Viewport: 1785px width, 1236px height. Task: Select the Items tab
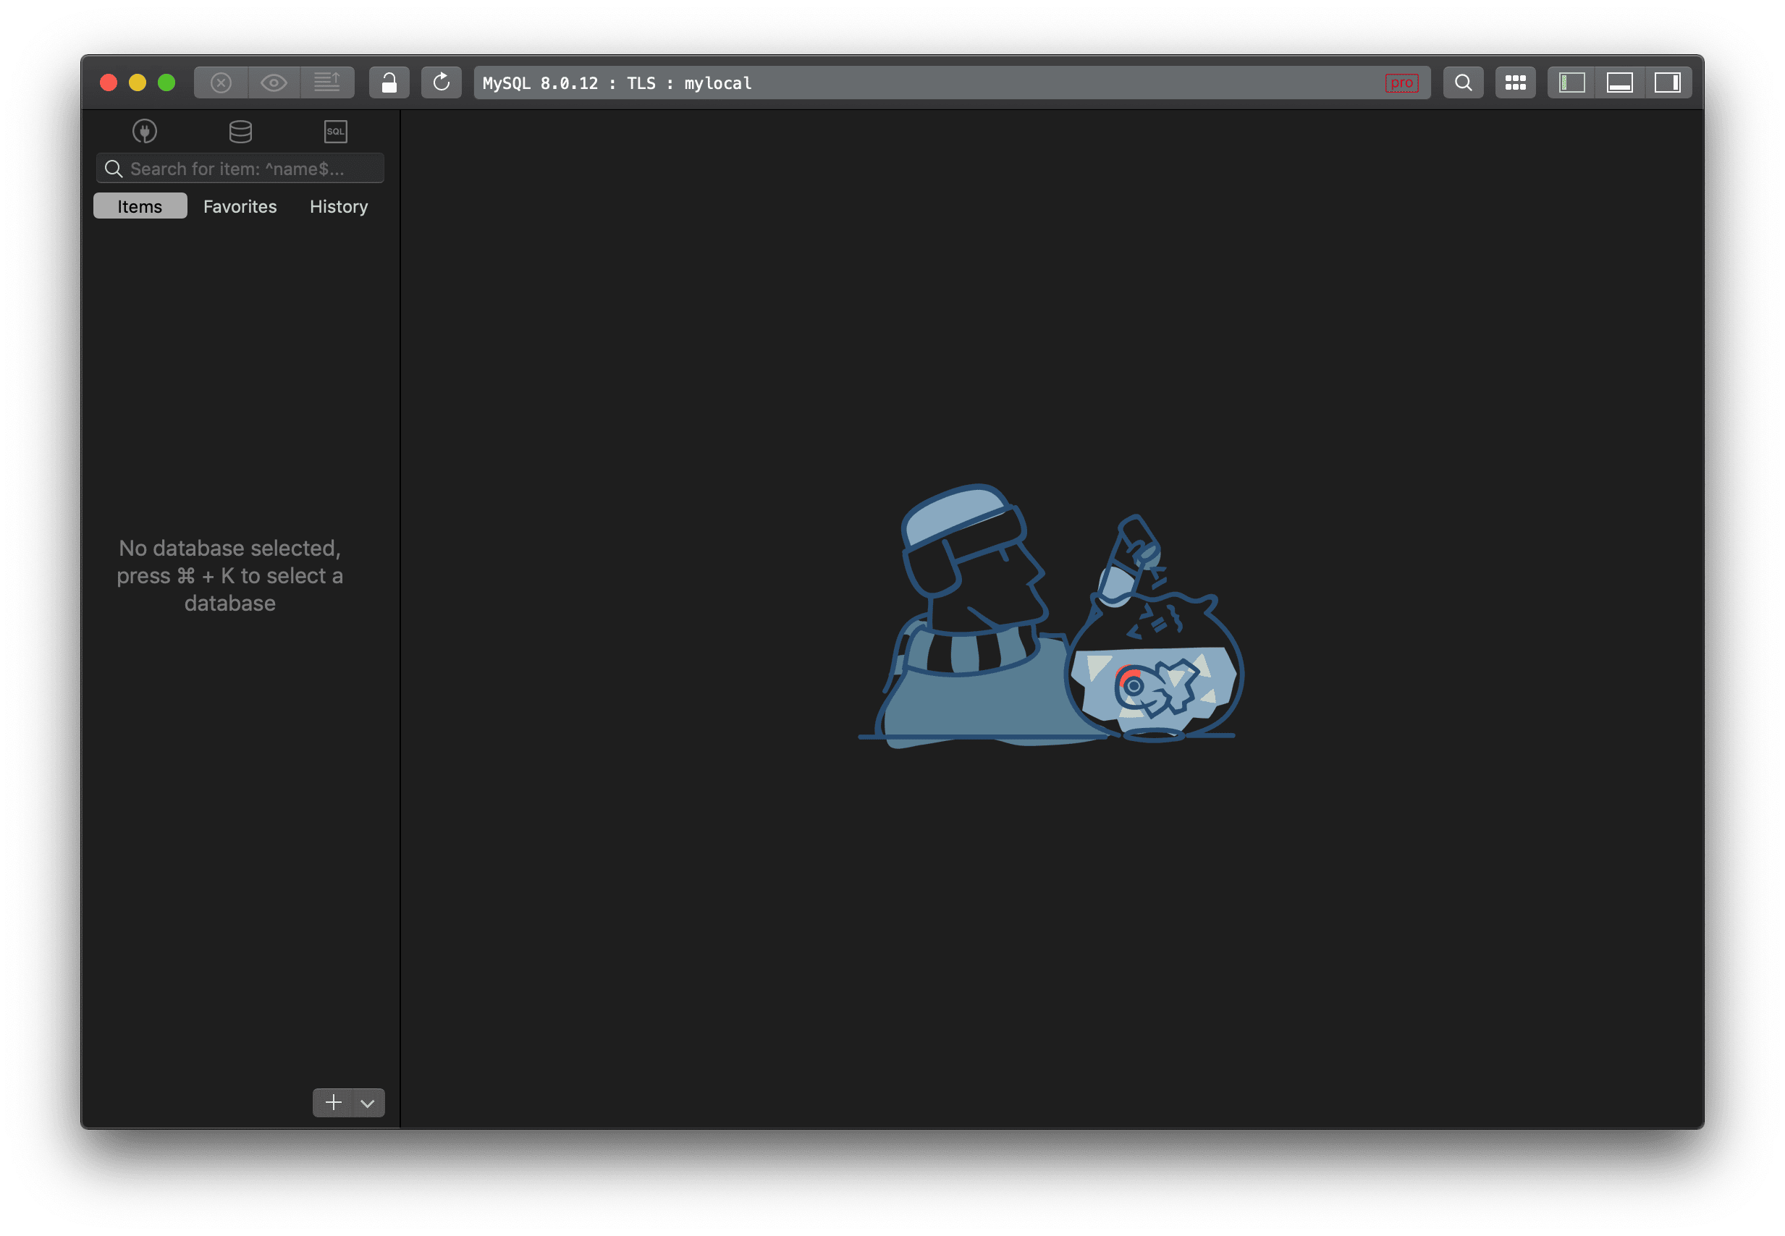140,207
